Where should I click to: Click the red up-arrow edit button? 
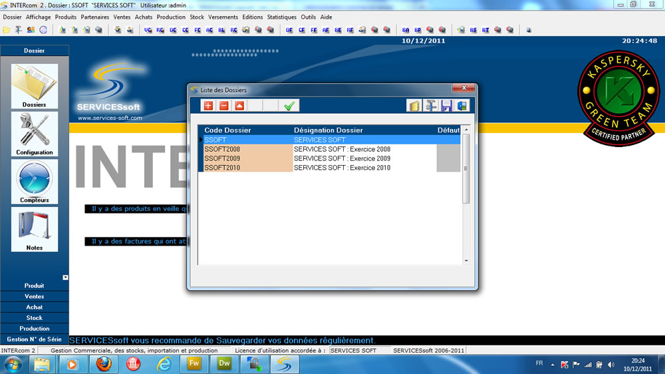[239, 106]
